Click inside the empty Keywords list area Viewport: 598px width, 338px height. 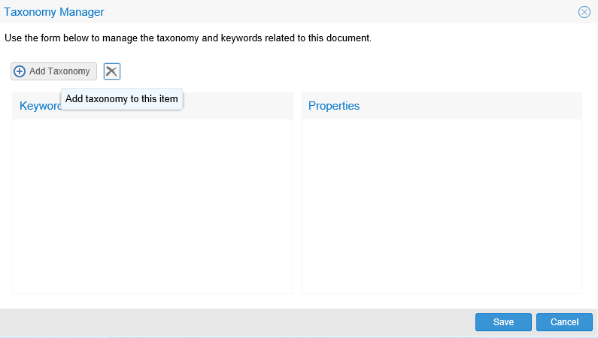pos(153,205)
